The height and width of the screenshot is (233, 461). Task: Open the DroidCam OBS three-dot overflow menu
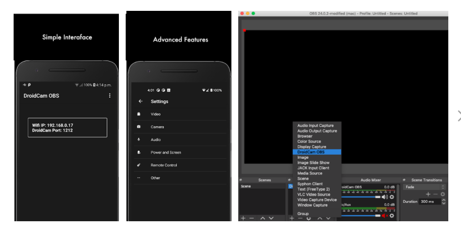109,96
